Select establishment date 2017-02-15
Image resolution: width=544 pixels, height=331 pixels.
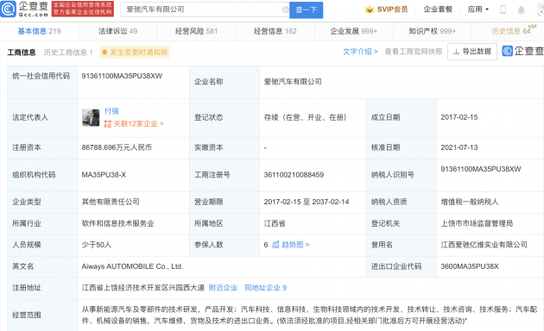[x=459, y=117]
